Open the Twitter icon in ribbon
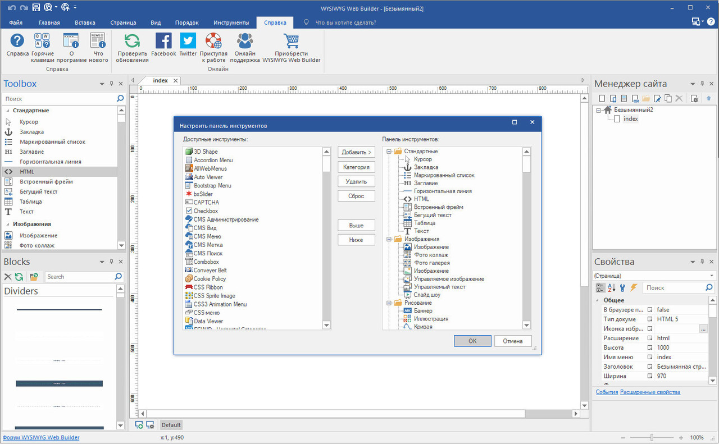719x444 pixels. click(x=188, y=41)
